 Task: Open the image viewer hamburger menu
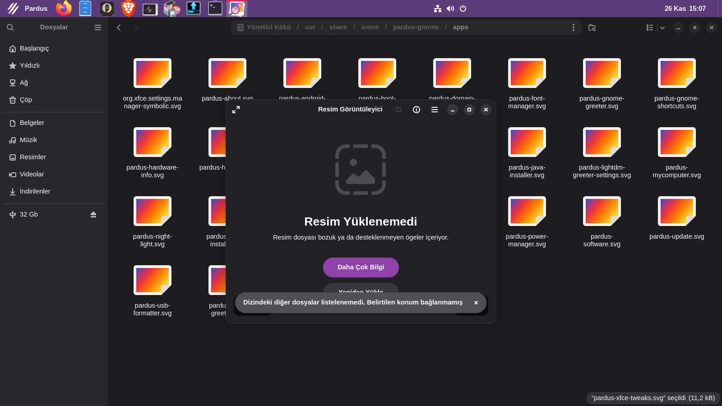coord(435,110)
